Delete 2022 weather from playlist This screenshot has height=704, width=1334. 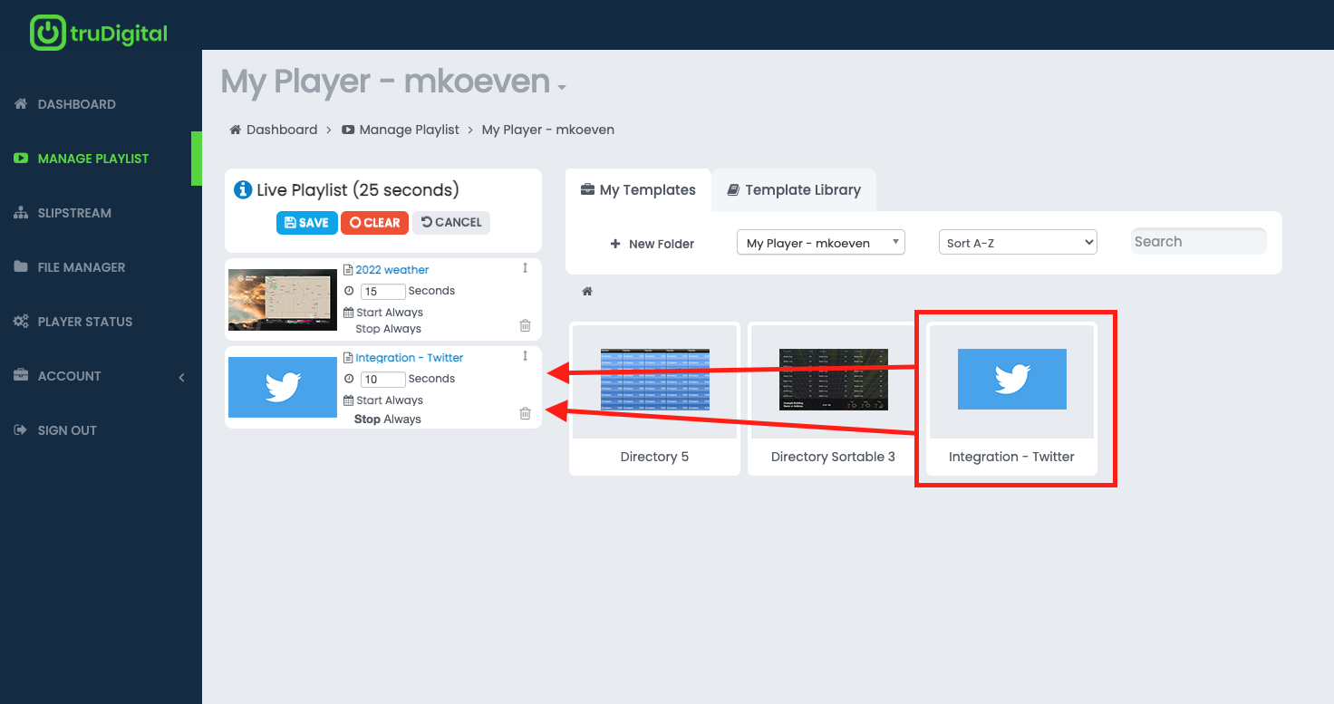[x=525, y=325]
